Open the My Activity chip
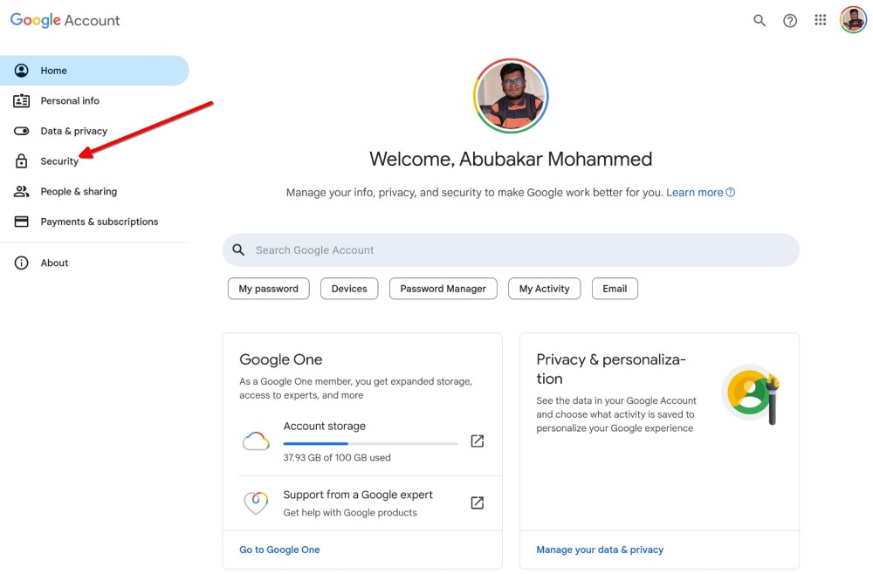The height and width of the screenshot is (574, 873). 544,289
